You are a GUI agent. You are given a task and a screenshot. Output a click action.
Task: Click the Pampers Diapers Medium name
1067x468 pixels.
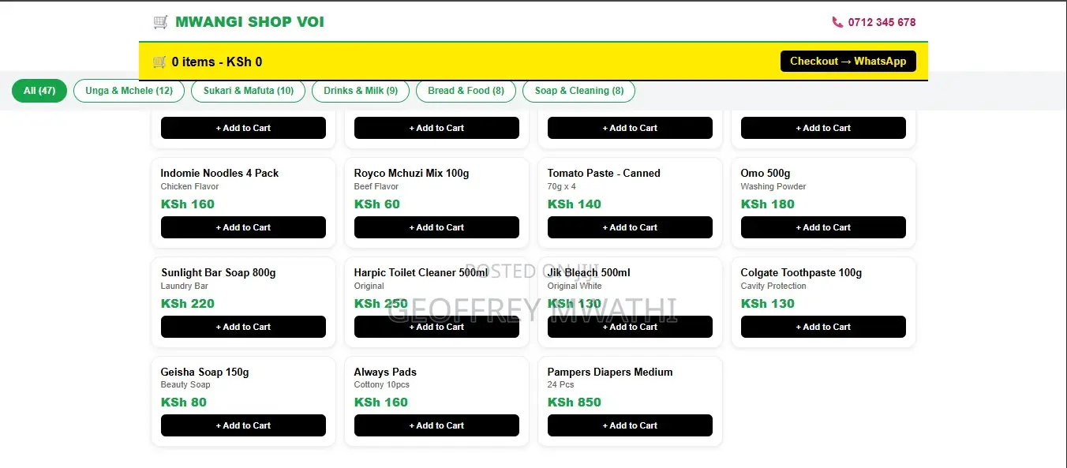tap(610, 372)
